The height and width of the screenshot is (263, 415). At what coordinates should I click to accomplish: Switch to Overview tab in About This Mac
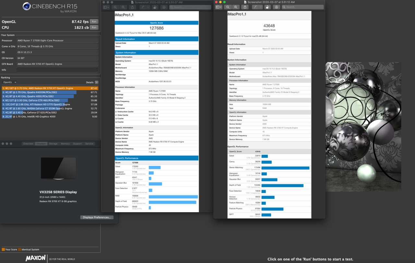tap(28, 143)
